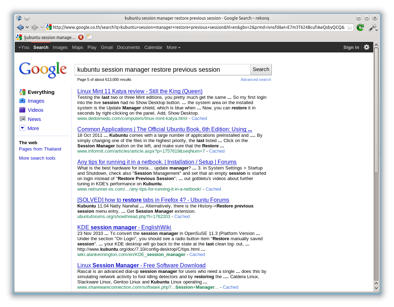
Task: Open Google settings gear icon
Action: click(367, 47)
